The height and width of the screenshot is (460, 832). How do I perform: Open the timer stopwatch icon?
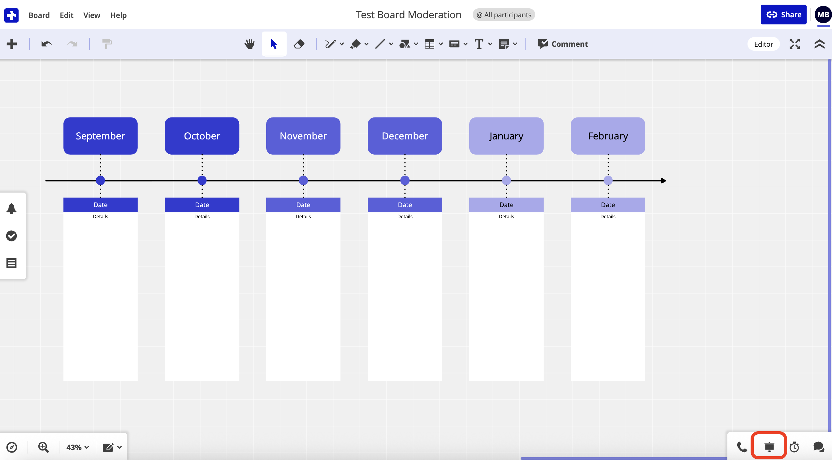(x=794, y=447)
